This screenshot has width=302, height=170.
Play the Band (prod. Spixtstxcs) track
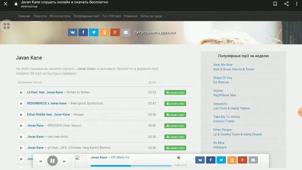click(x=21, y=103)
